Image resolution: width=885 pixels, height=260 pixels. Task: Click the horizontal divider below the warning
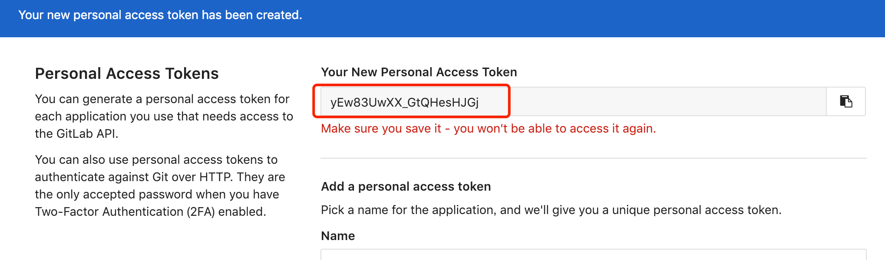(593, 158)
